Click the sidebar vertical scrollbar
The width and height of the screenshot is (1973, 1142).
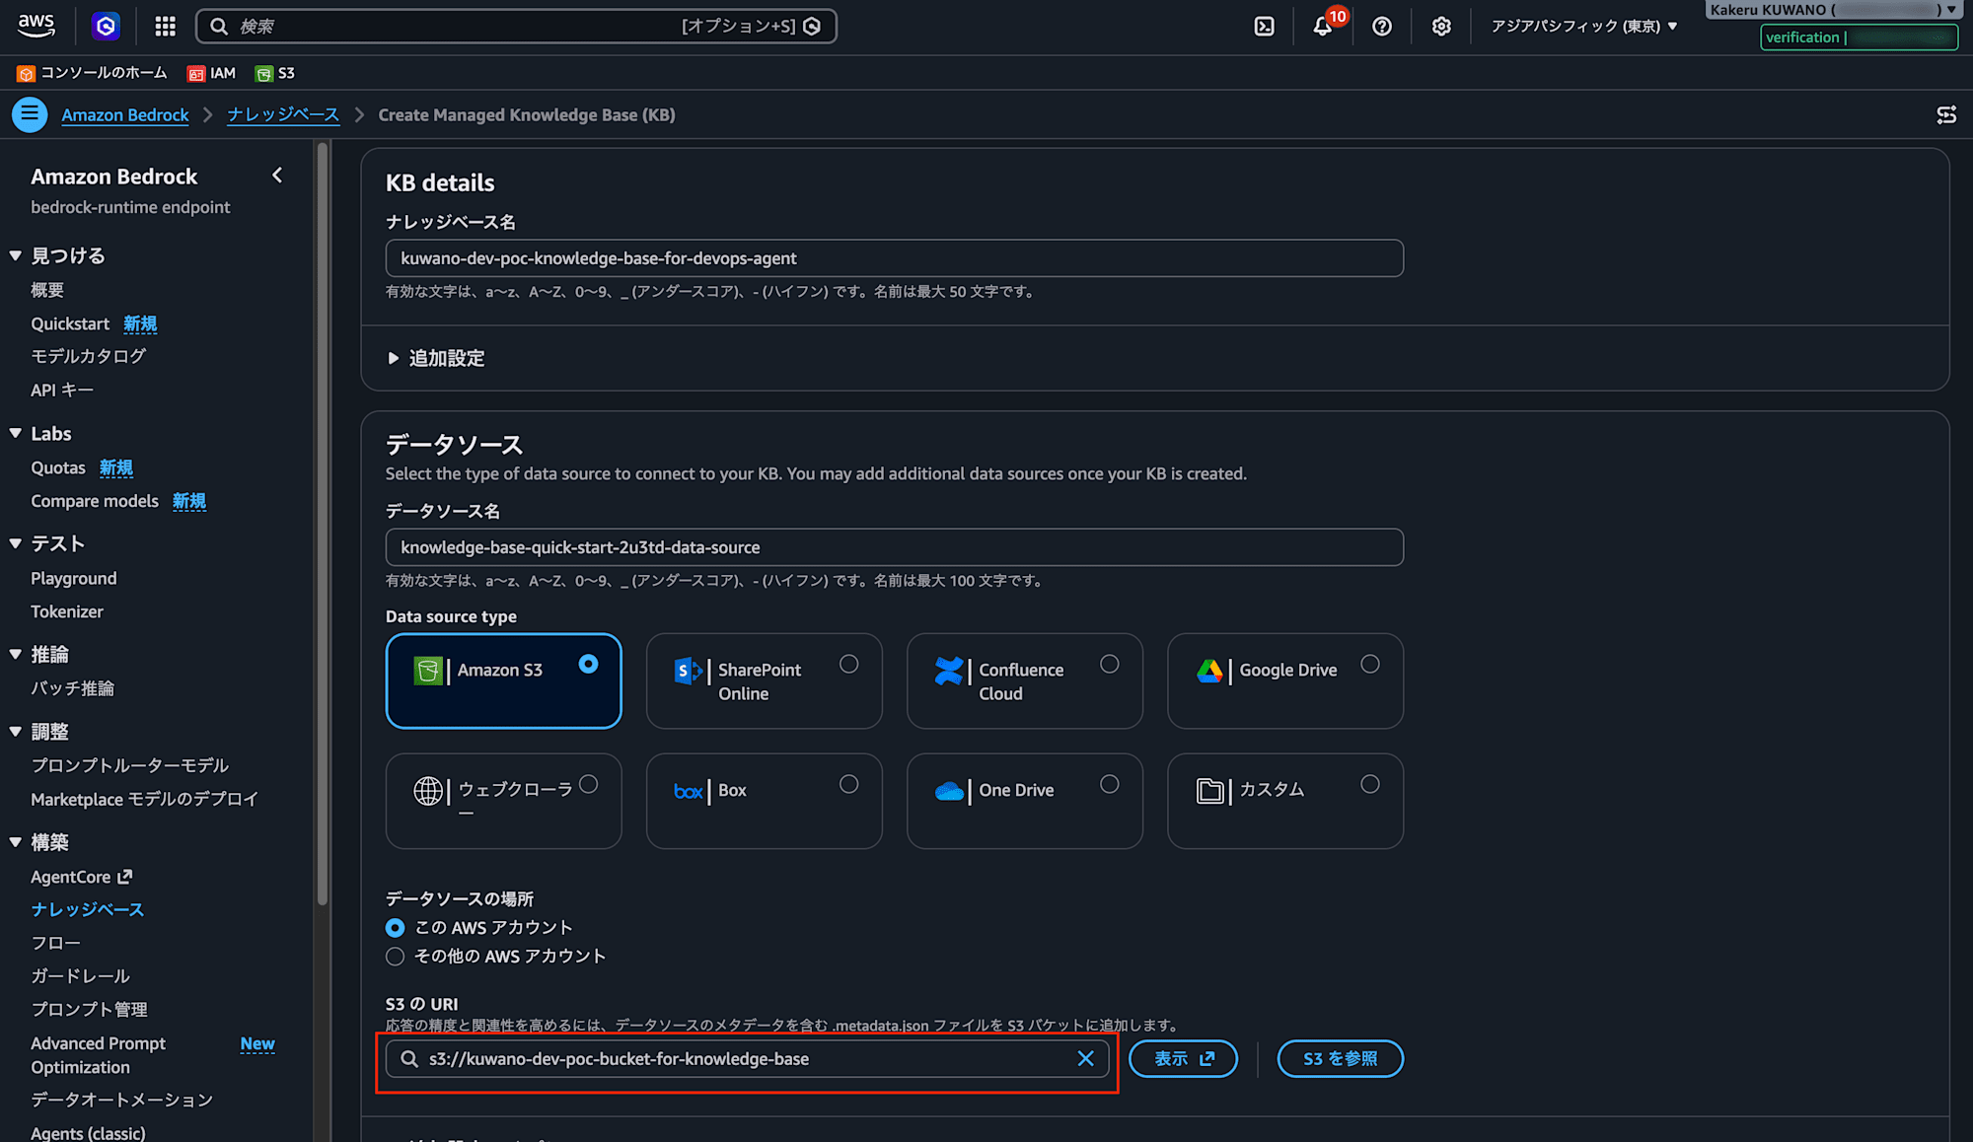click(x=322, y=523)
